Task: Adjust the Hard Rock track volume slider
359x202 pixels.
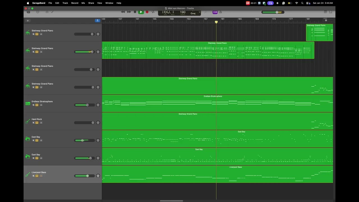Action: 84,123
